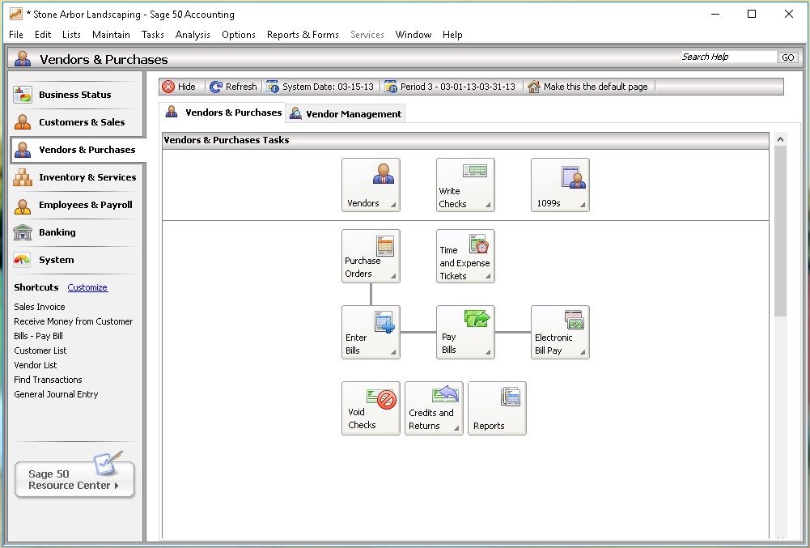Image resolution: width=810 pixels, height=548 pixels.
Task: Click the scrollbar up arrow
Action: (x=779, y=138)
